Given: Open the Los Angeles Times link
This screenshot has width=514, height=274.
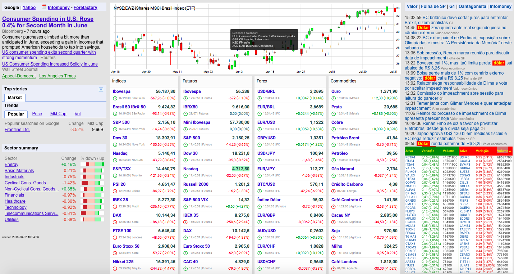Looking at the screenshot, I should 58,76.
